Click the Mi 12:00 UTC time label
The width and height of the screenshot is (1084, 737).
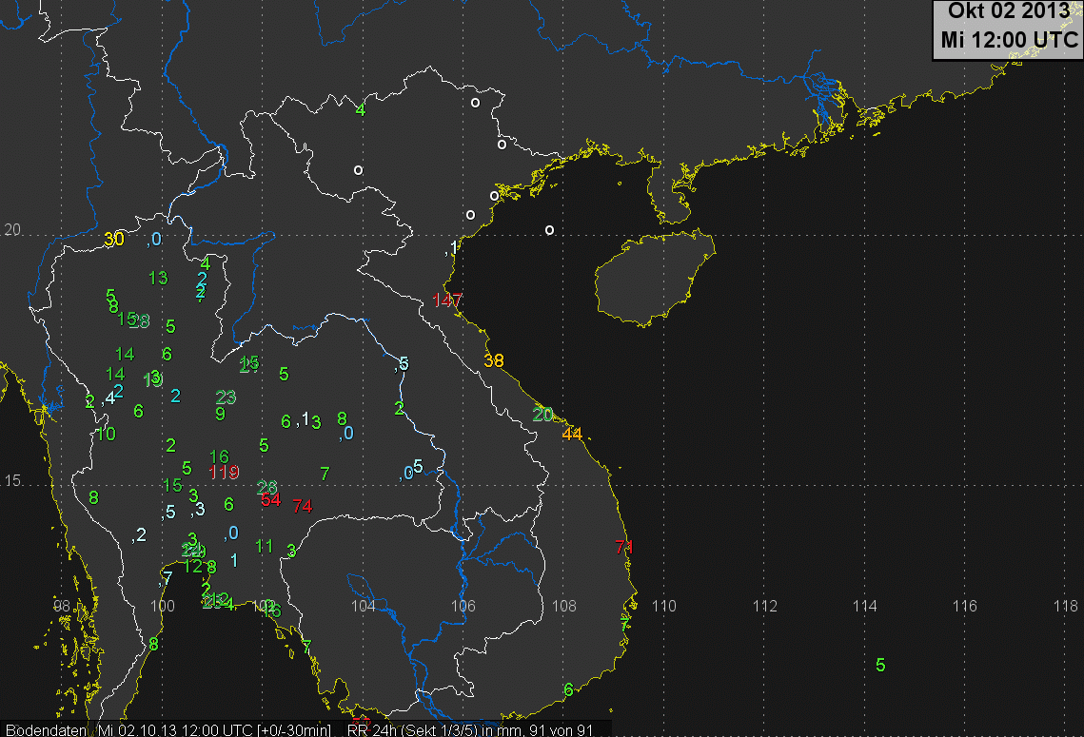1008,41
